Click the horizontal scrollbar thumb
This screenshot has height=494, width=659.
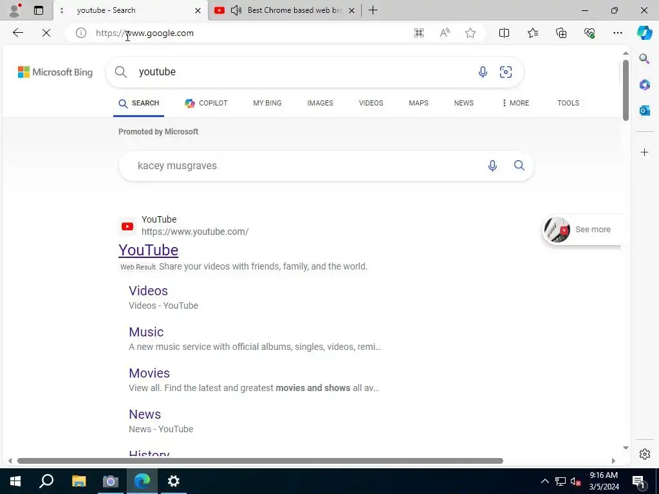(x=260, y=461)
